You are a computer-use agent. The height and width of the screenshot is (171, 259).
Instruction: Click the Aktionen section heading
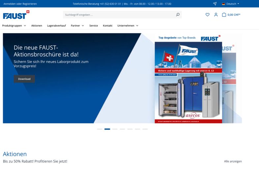(x=15, y=154)
